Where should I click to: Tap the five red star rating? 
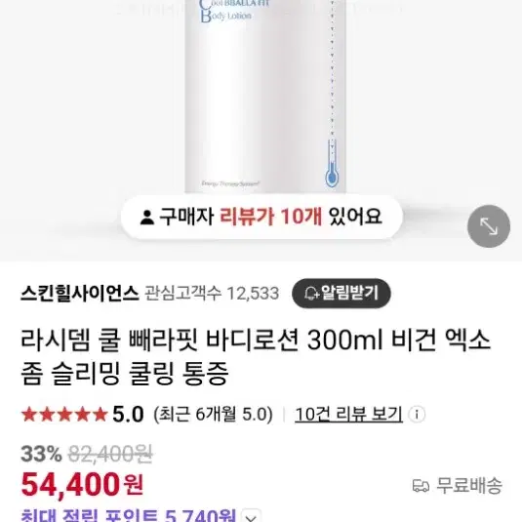click(64, 415)
